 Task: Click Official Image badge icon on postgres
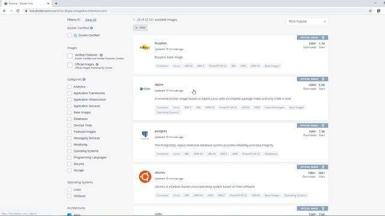tap(323, 125)
